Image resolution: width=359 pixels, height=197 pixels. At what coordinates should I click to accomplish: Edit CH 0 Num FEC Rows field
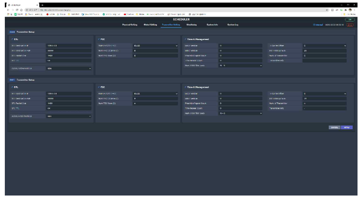155,56
